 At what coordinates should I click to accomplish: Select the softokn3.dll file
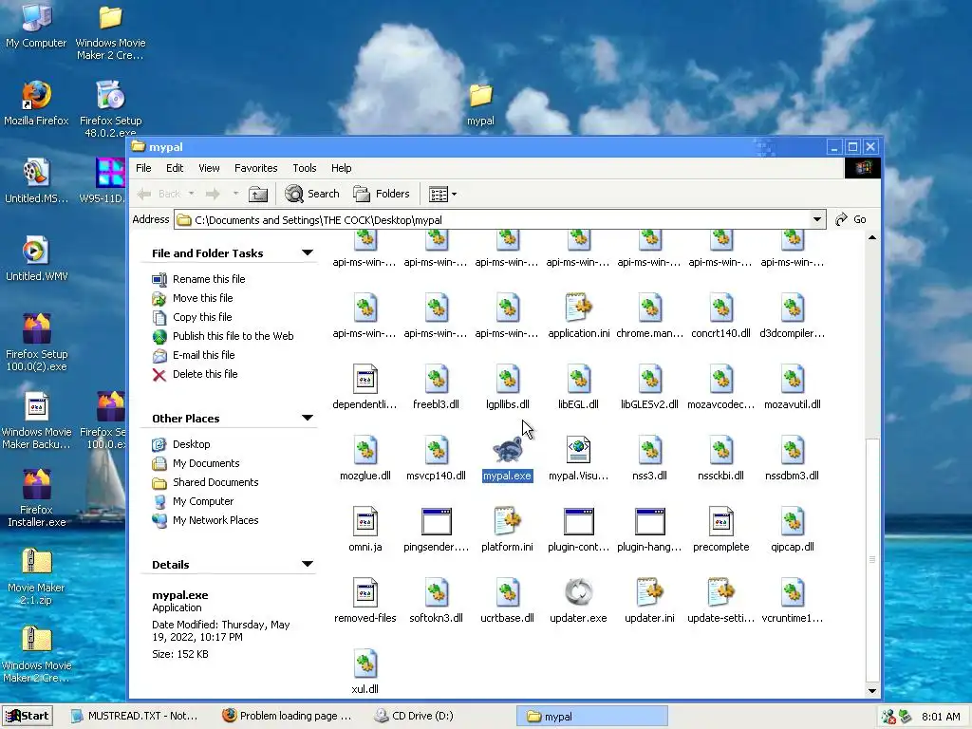[437, 601]
